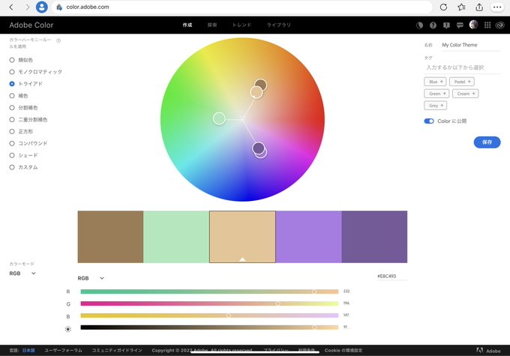Select the 類似色 harmony rule
The image size is (510, 356).
22,60
